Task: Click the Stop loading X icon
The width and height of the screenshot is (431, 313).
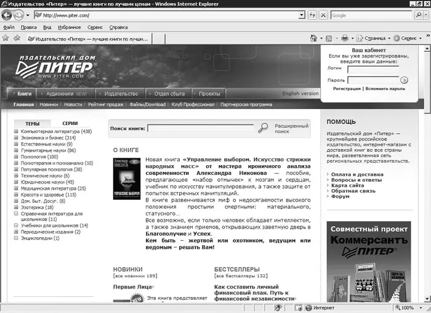Action: tap(323, 15)
